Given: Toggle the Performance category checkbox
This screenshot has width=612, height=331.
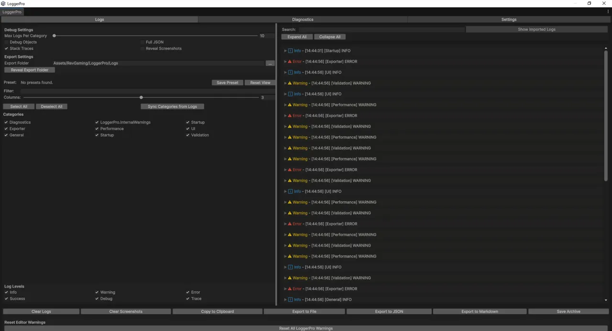Looking at the screenshot, I should [x=97, y=129].
